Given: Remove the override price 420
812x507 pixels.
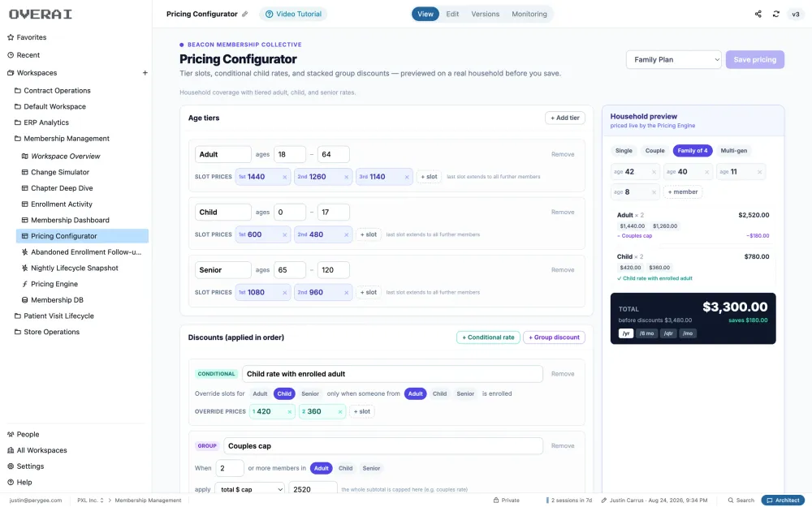Looking at the screenshot, I should click(290, 412).
